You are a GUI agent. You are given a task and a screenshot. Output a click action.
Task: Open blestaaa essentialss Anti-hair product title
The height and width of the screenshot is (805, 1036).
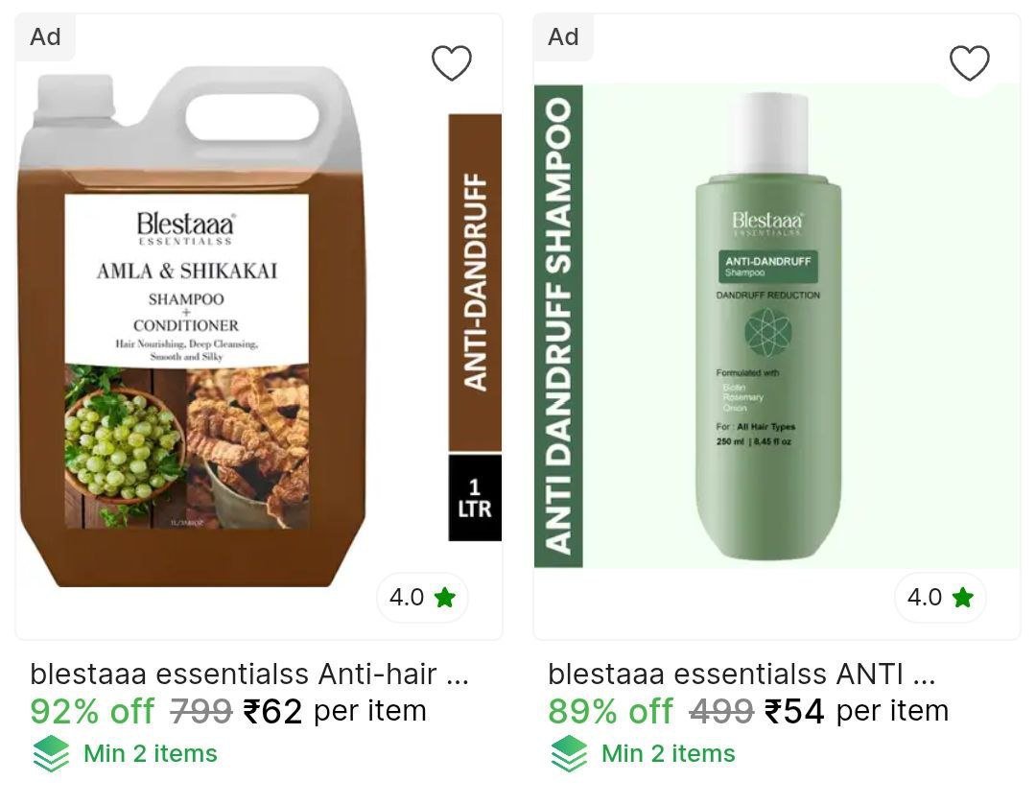pyautogui.click(x=249, y=675)
